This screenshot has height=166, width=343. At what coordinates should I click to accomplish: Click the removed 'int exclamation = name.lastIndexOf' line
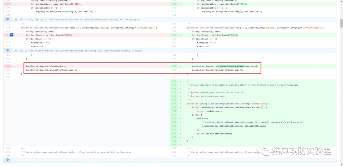[x=56, y=4]
